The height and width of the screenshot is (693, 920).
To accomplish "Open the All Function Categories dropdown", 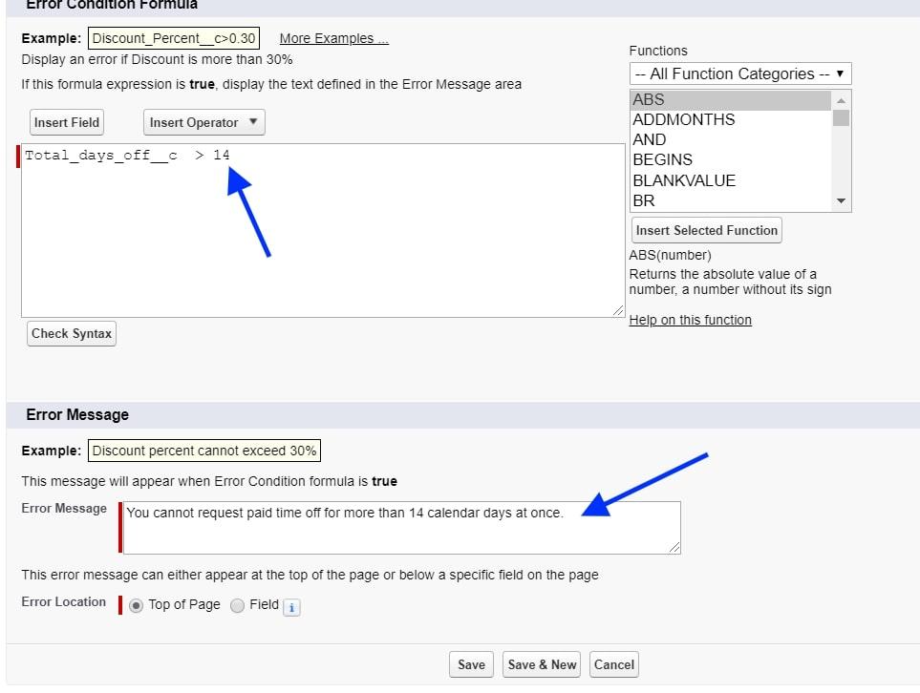I will [740, 73].
